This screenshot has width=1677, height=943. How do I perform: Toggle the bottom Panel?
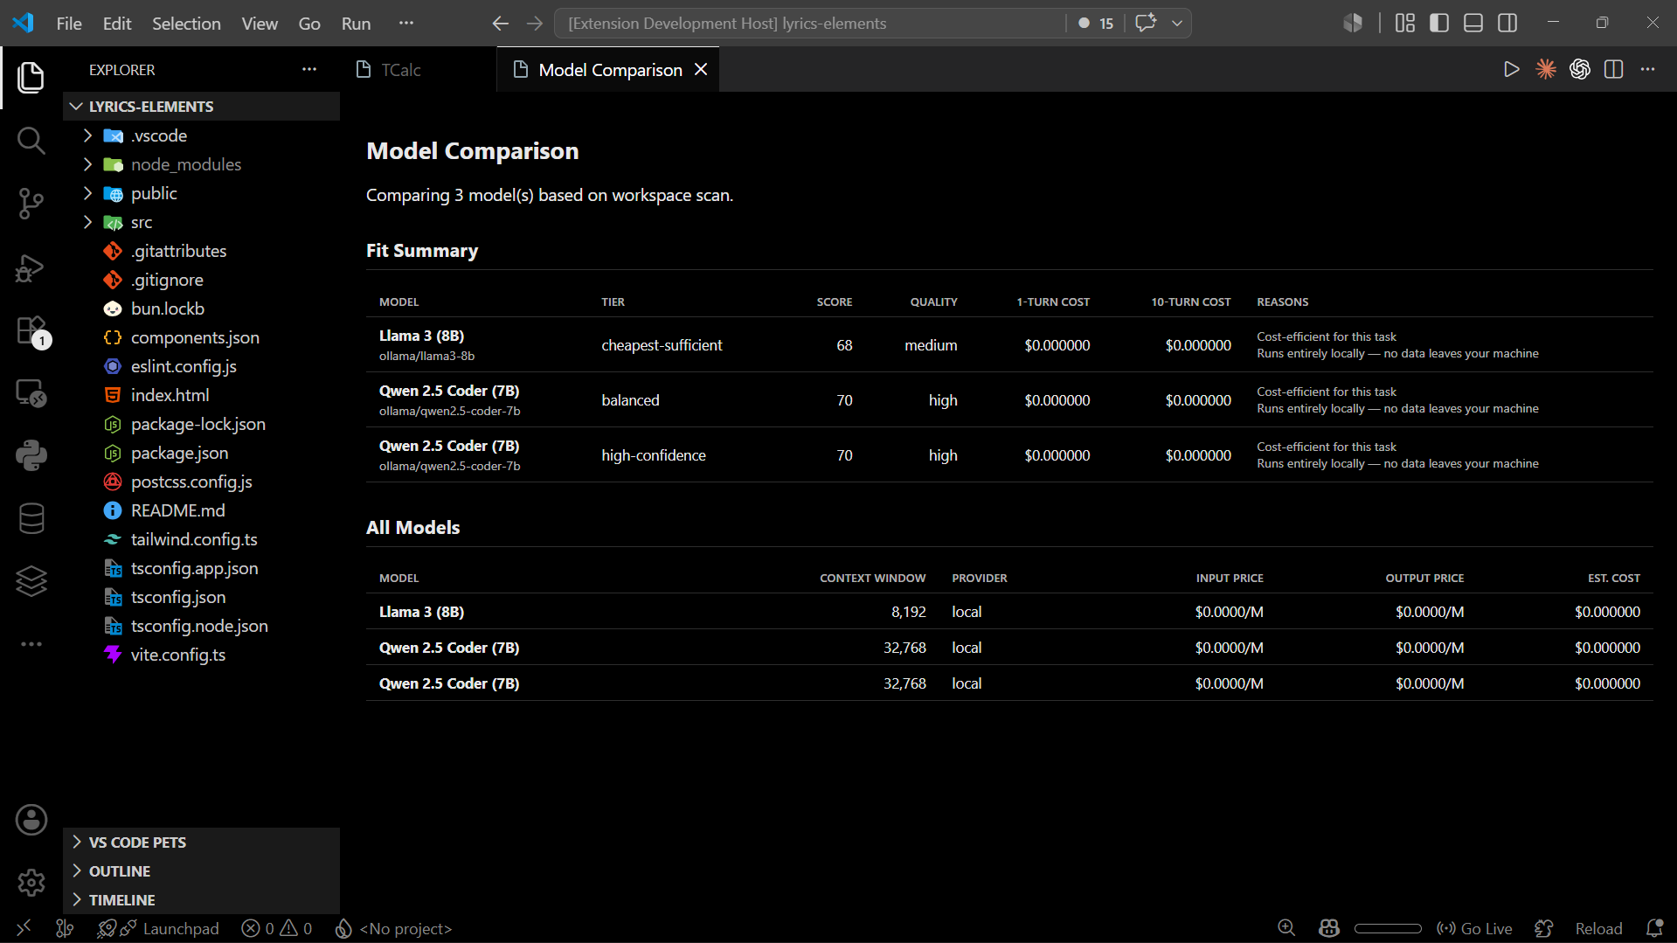click(1473, 23)
